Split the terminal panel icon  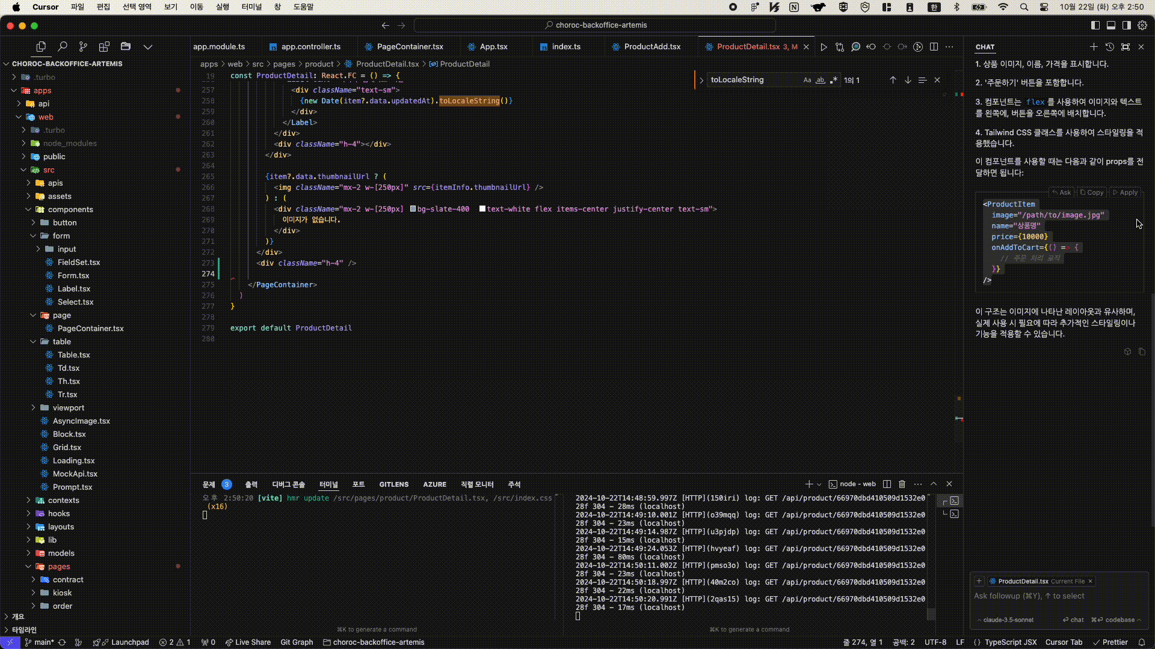(x=887, y=484)
